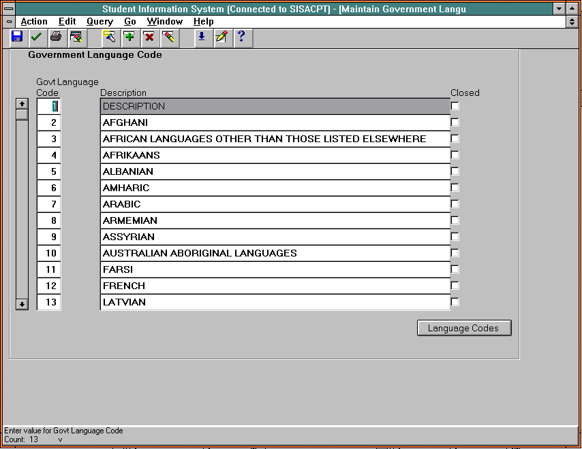The image size is (582, 449).
Task: Select the FRENCH description field
Action: pyautogui.click(x=275, y=286)
